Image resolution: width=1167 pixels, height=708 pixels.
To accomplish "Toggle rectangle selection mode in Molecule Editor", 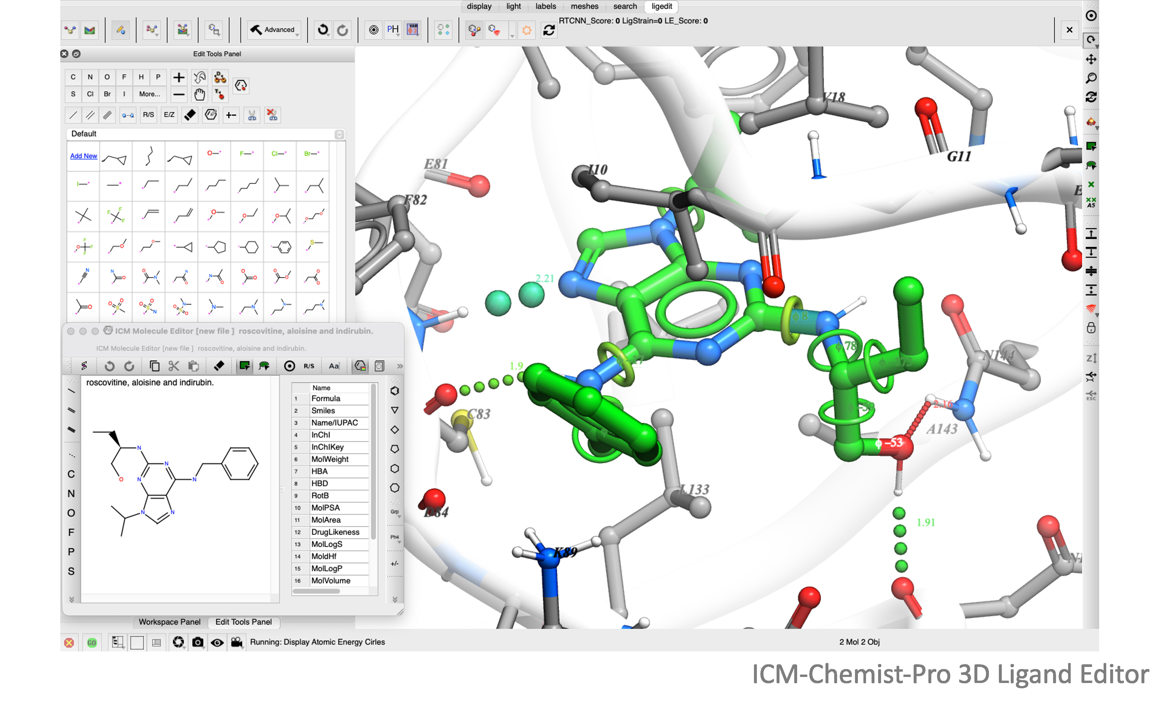I will click(x=244, y=366).
